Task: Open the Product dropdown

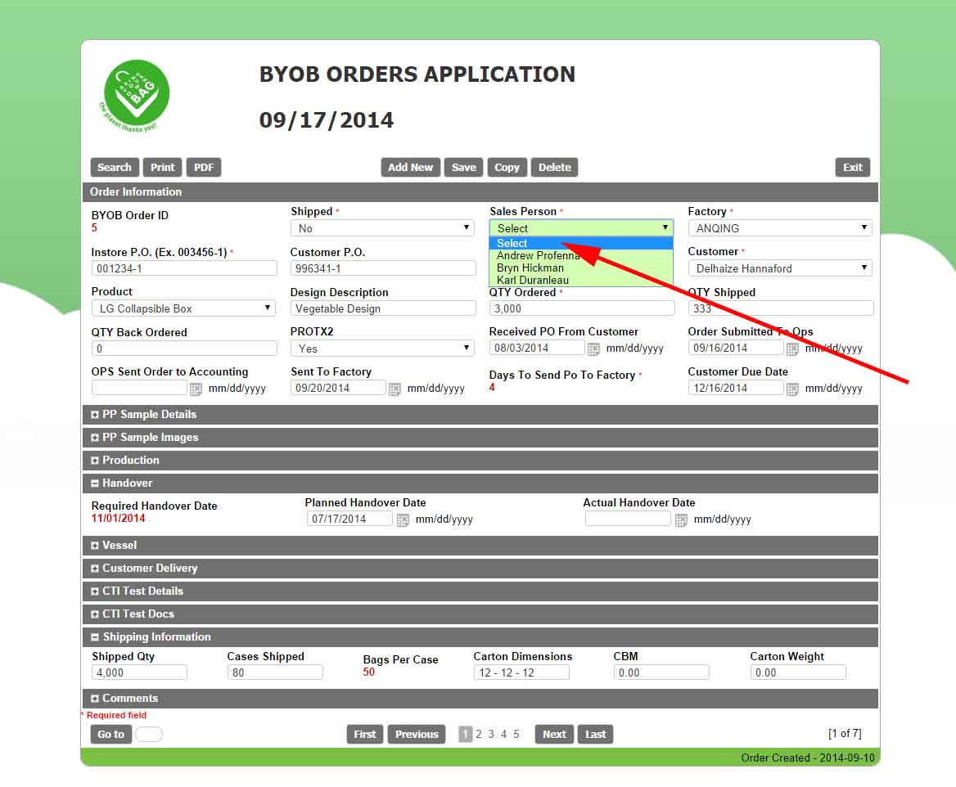Action: [x=183, y=308]
